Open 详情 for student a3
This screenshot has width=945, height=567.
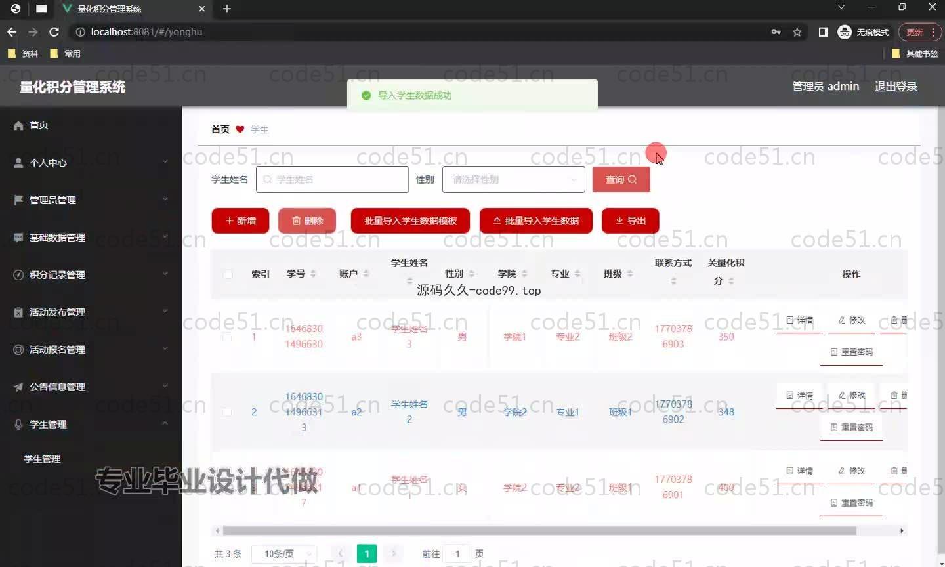coord(799,320)
